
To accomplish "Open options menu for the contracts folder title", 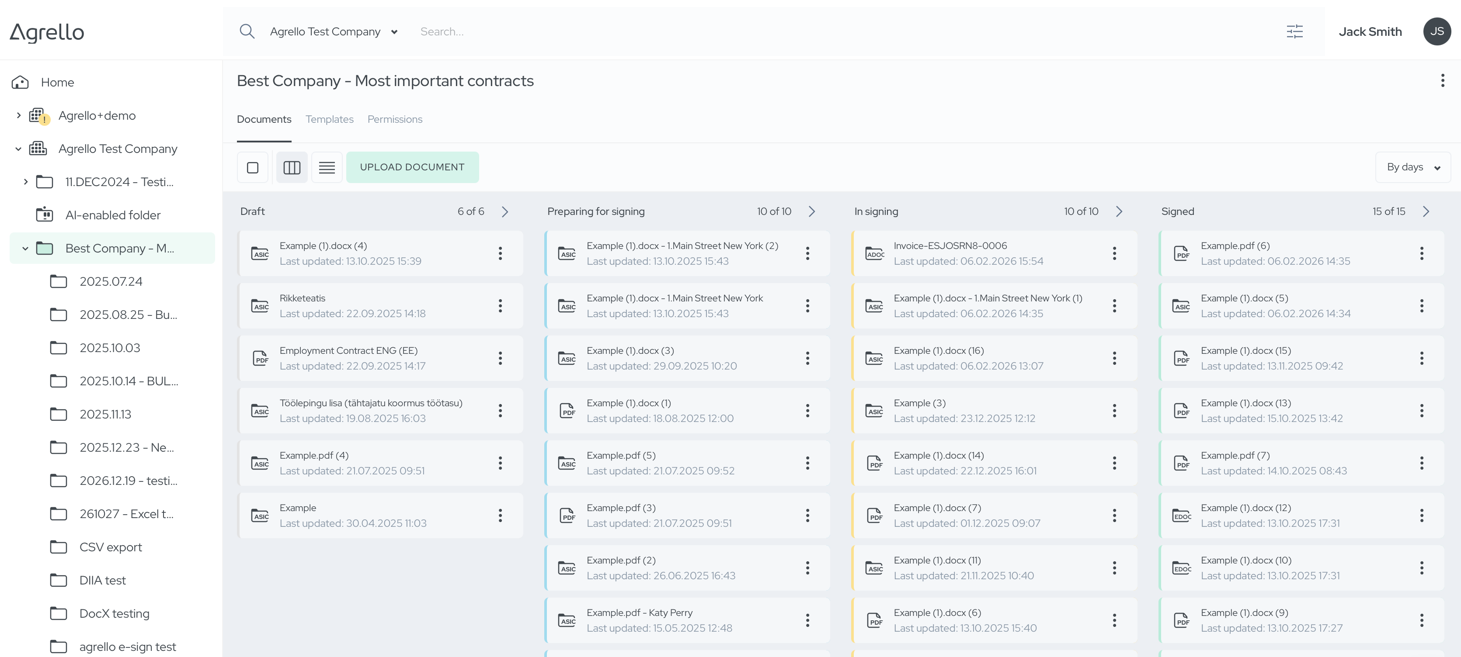I will [x=1444, y=80].
